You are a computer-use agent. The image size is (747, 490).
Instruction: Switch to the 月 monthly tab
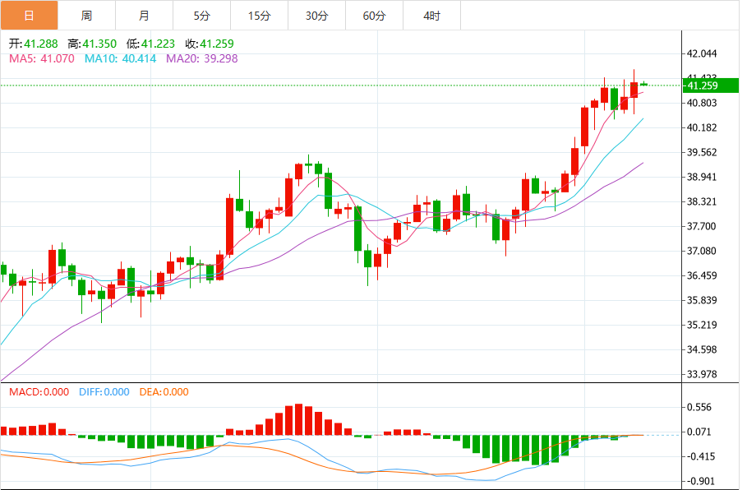click(145, 16)
